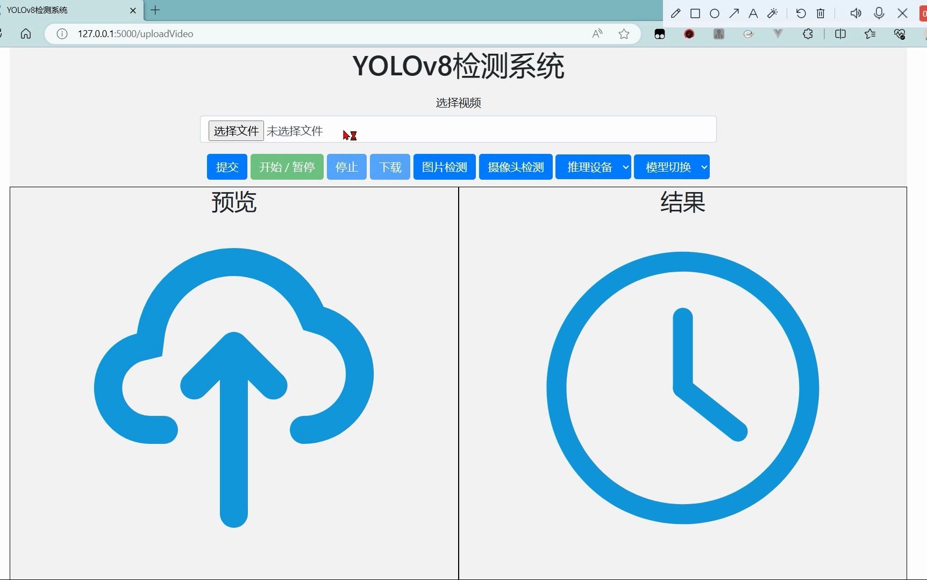Go to browser home page
This screenshot has width=927, height=580.
pyautogui.click(x=26, y=34)
